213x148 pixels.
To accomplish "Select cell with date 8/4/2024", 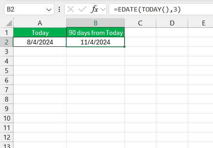I will (40, 42).
